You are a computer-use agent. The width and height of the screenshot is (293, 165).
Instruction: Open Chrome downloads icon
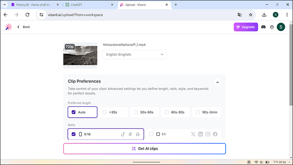[x=264, y=15]
